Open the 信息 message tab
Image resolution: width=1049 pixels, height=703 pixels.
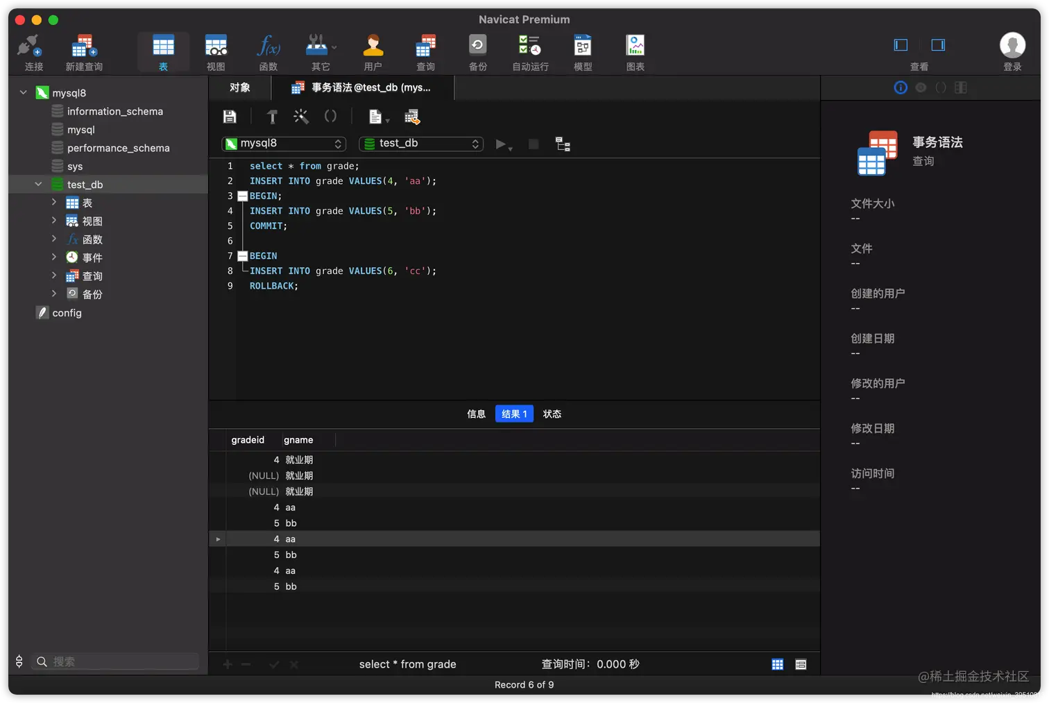pos(476,414)
